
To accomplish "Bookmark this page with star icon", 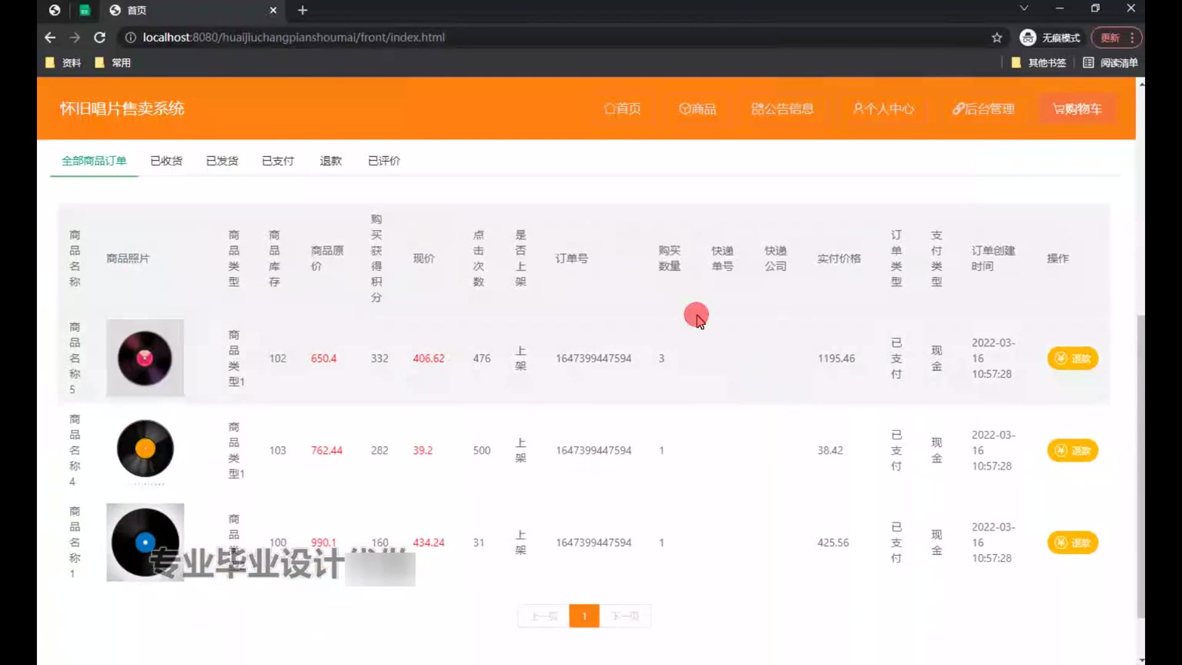I will (x=997, y=38).
